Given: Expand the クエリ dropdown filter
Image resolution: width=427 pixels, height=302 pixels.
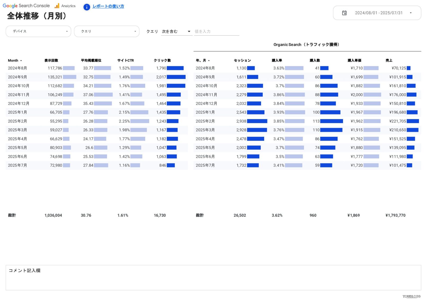Looking at the screenshot, I should 107,31.
